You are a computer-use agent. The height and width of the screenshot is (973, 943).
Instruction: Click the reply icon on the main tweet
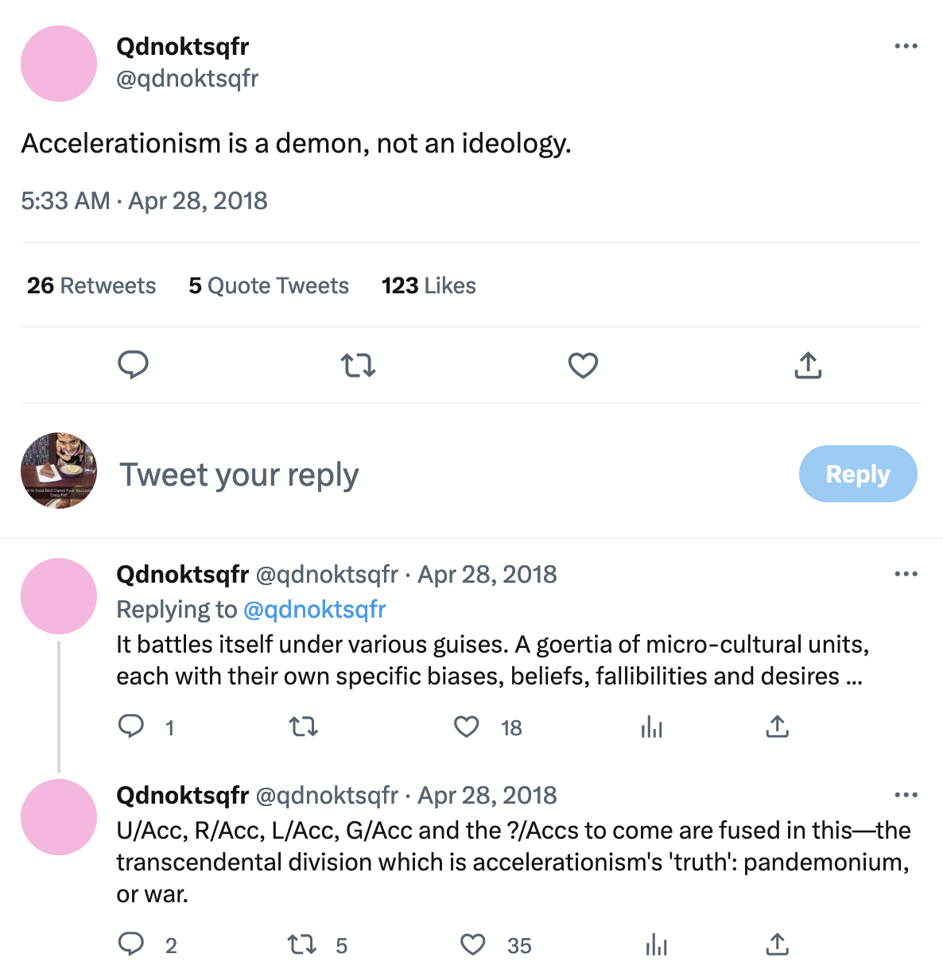(x=134, y=365)
